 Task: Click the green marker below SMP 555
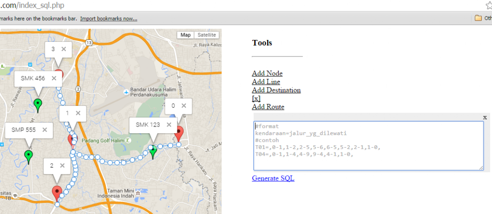(x=28, y=156)
